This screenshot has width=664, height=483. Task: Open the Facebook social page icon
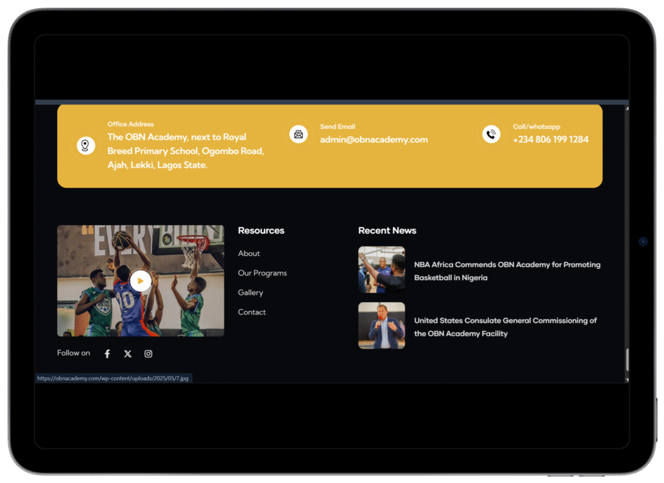click(108, 354)
